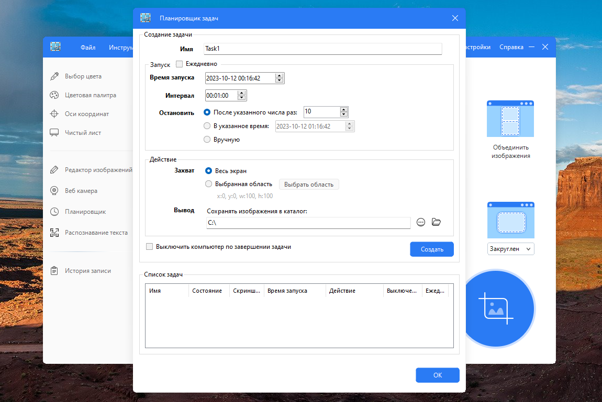Check shut down computer after task completion
Image resolution: width=602 pixels, height=402 pixels.
(149, 247)
